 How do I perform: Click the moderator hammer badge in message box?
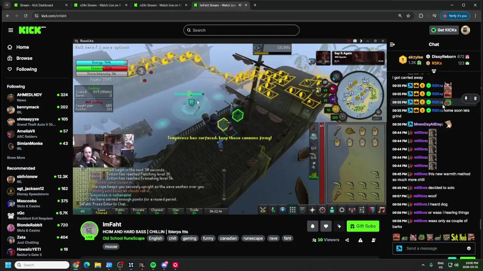[x=399, y=248]
